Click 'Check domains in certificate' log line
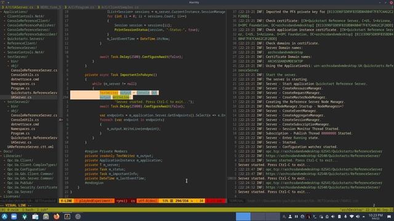 coord(278,44)
